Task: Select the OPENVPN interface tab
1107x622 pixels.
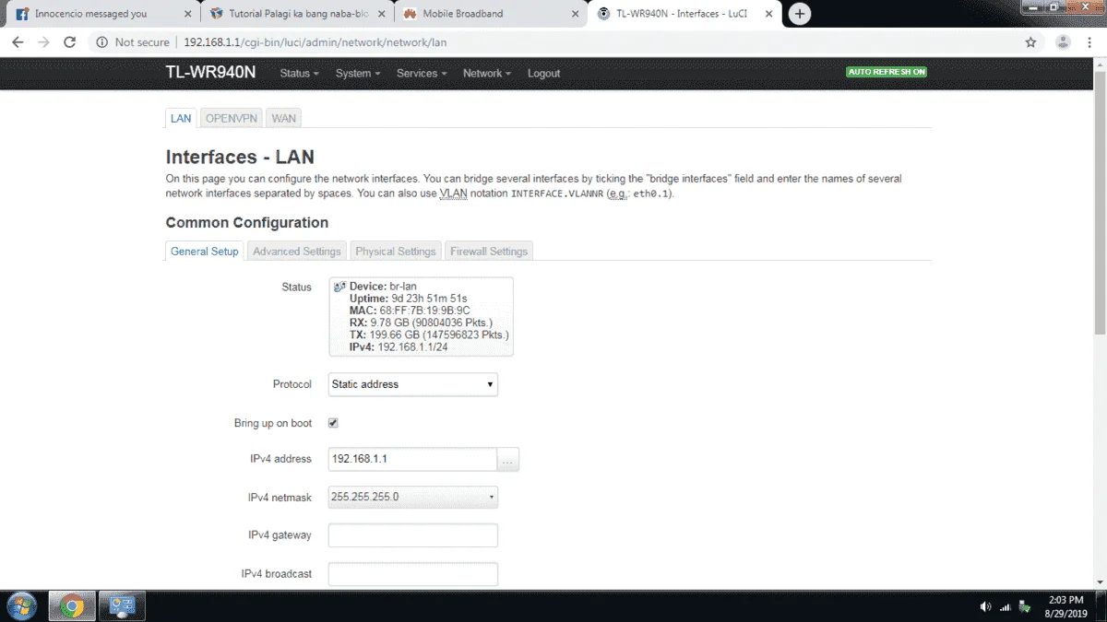Action: [x=231, y=118]
